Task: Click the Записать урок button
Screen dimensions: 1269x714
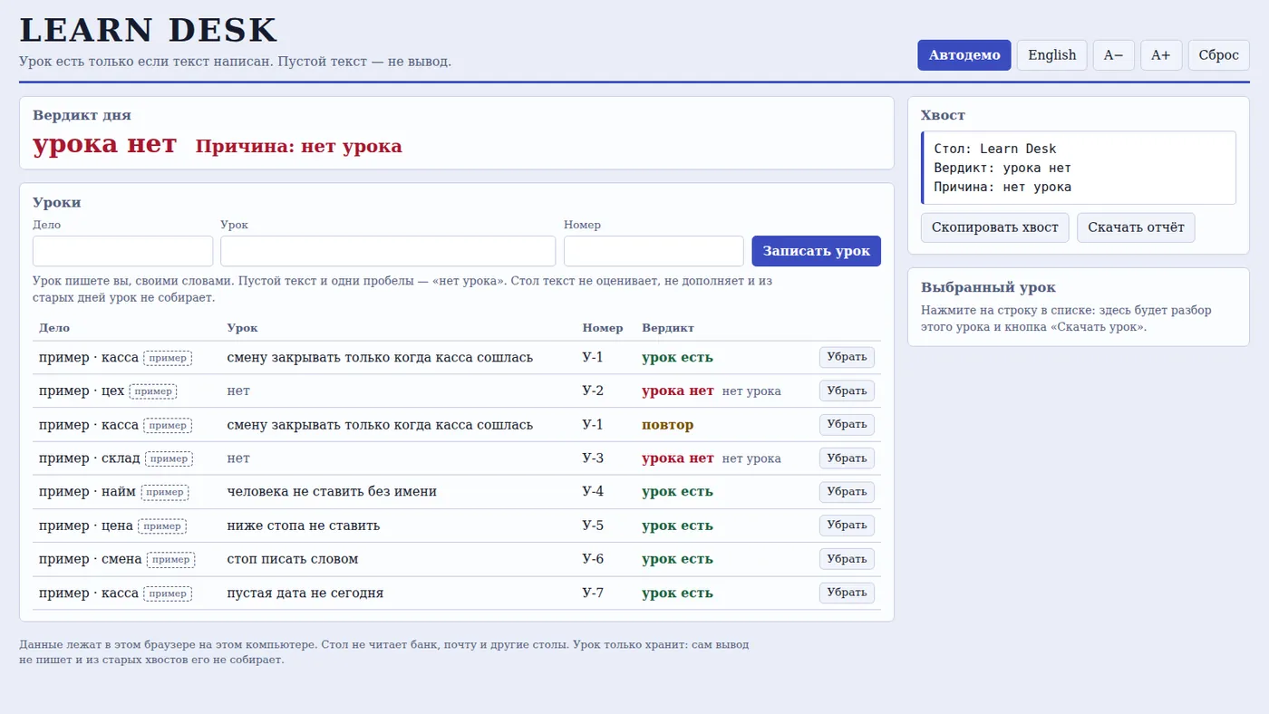Action: point(816,251)
